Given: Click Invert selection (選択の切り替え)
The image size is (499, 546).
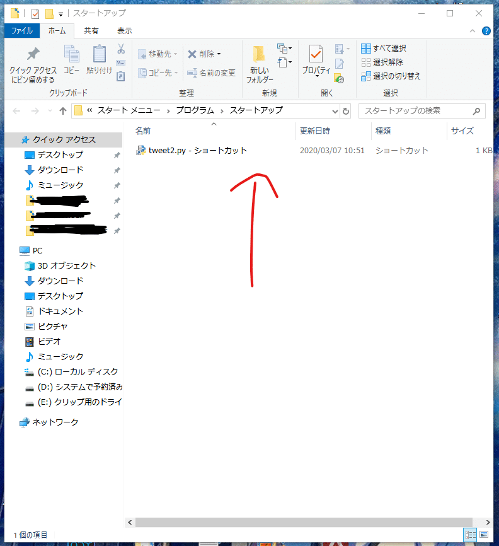Looking at the screenshot, I should [x=391, y=76].
